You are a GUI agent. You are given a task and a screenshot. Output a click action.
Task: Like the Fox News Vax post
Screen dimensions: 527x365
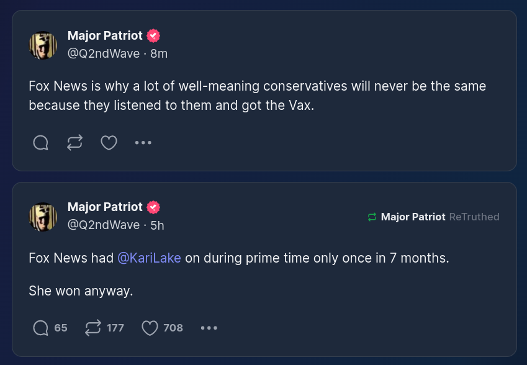(x=109, y=143)
